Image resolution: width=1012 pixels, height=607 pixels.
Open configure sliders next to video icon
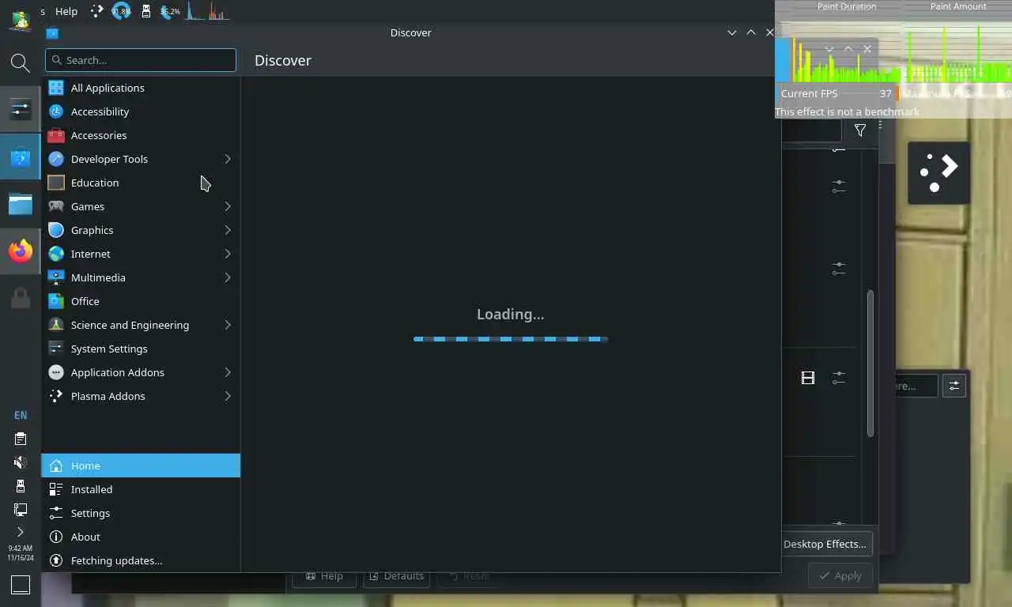(x=839, y=378)
